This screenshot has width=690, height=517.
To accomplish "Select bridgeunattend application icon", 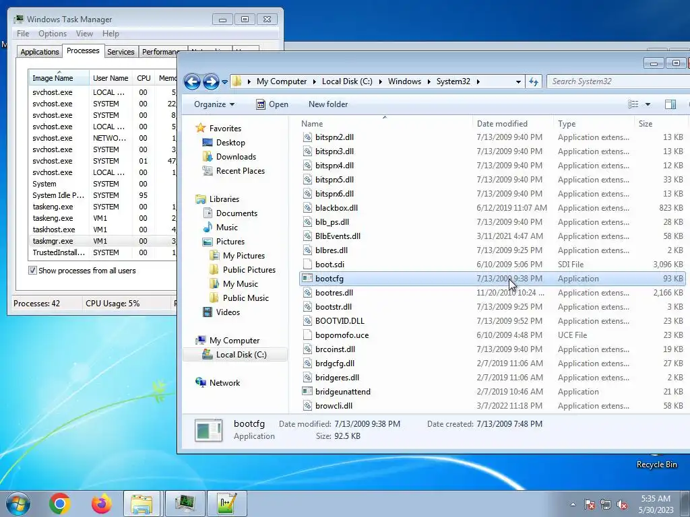I will tap(307, 391).
